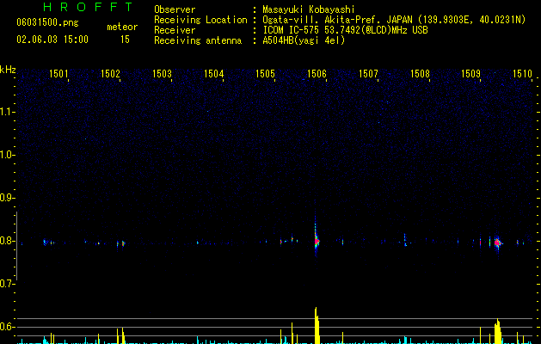This screenshot has width=541, height=344.
Task: Click the meteor count value 15
Action: [125, 40]
